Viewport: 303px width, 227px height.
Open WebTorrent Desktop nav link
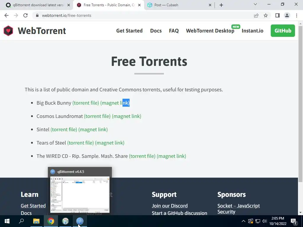click(210, 31)
